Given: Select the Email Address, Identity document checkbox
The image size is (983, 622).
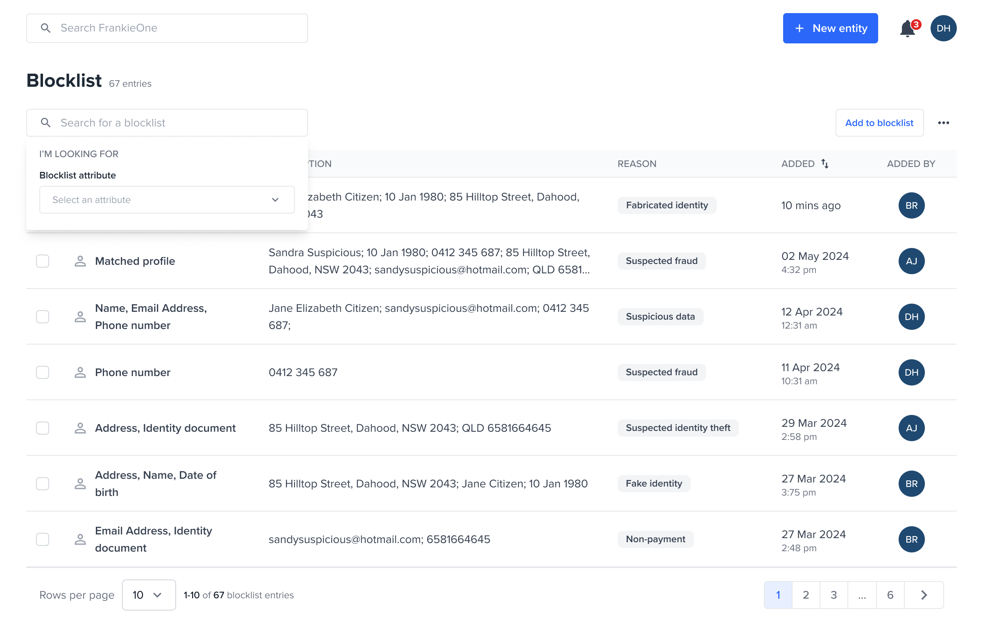Looking at the screenshot, I should [43, 539].
